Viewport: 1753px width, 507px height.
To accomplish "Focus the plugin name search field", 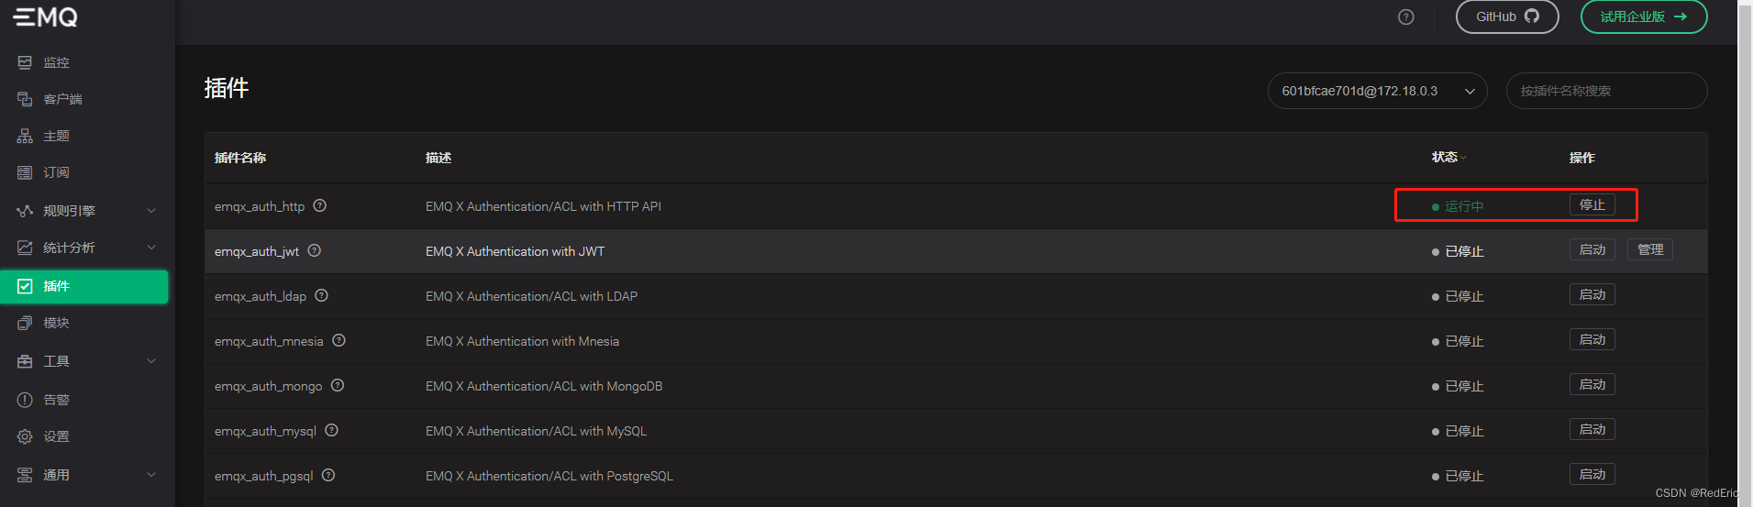I will tap(1606, 91).
